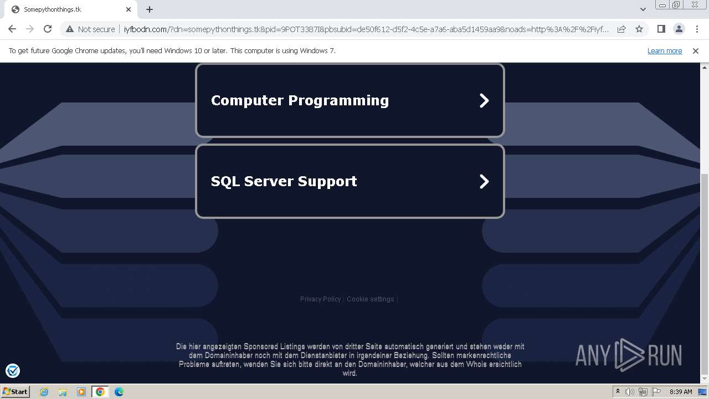The width and height of the screenshot is (709, 399).
Task: Bookmark this page with star icon
Action: click(639, 29)
